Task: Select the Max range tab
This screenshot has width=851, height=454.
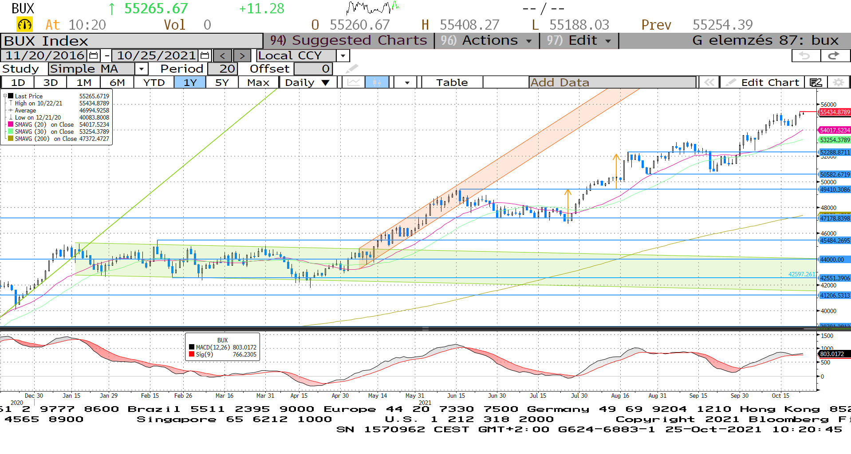Action: (258, 82)
